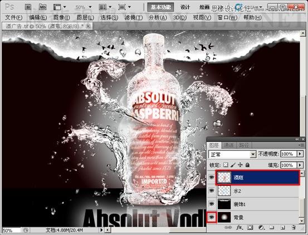Switch to the 通道 channels tab
308x235 pixels.
coord(229,145)
